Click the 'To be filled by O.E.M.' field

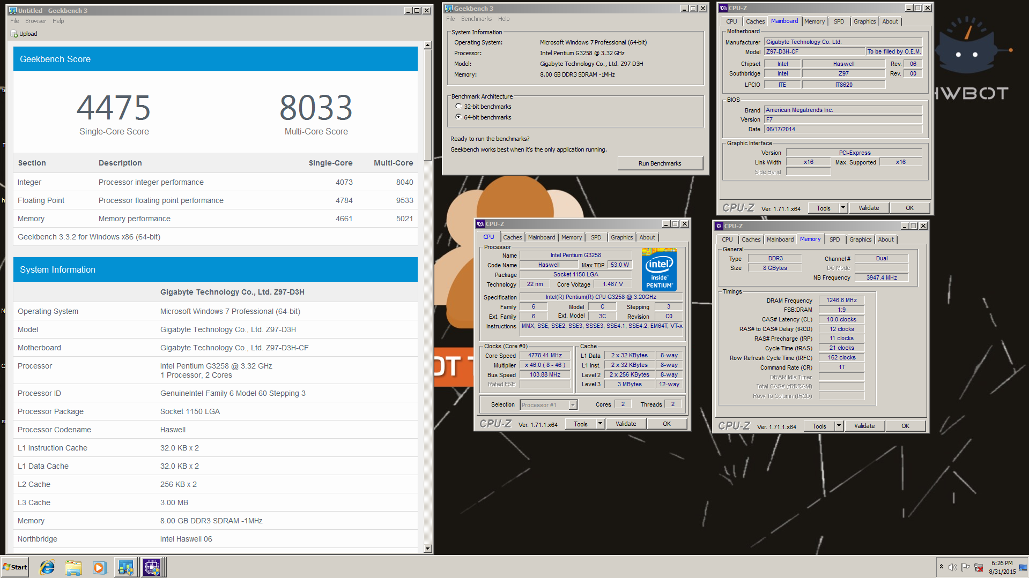point(894,51)
